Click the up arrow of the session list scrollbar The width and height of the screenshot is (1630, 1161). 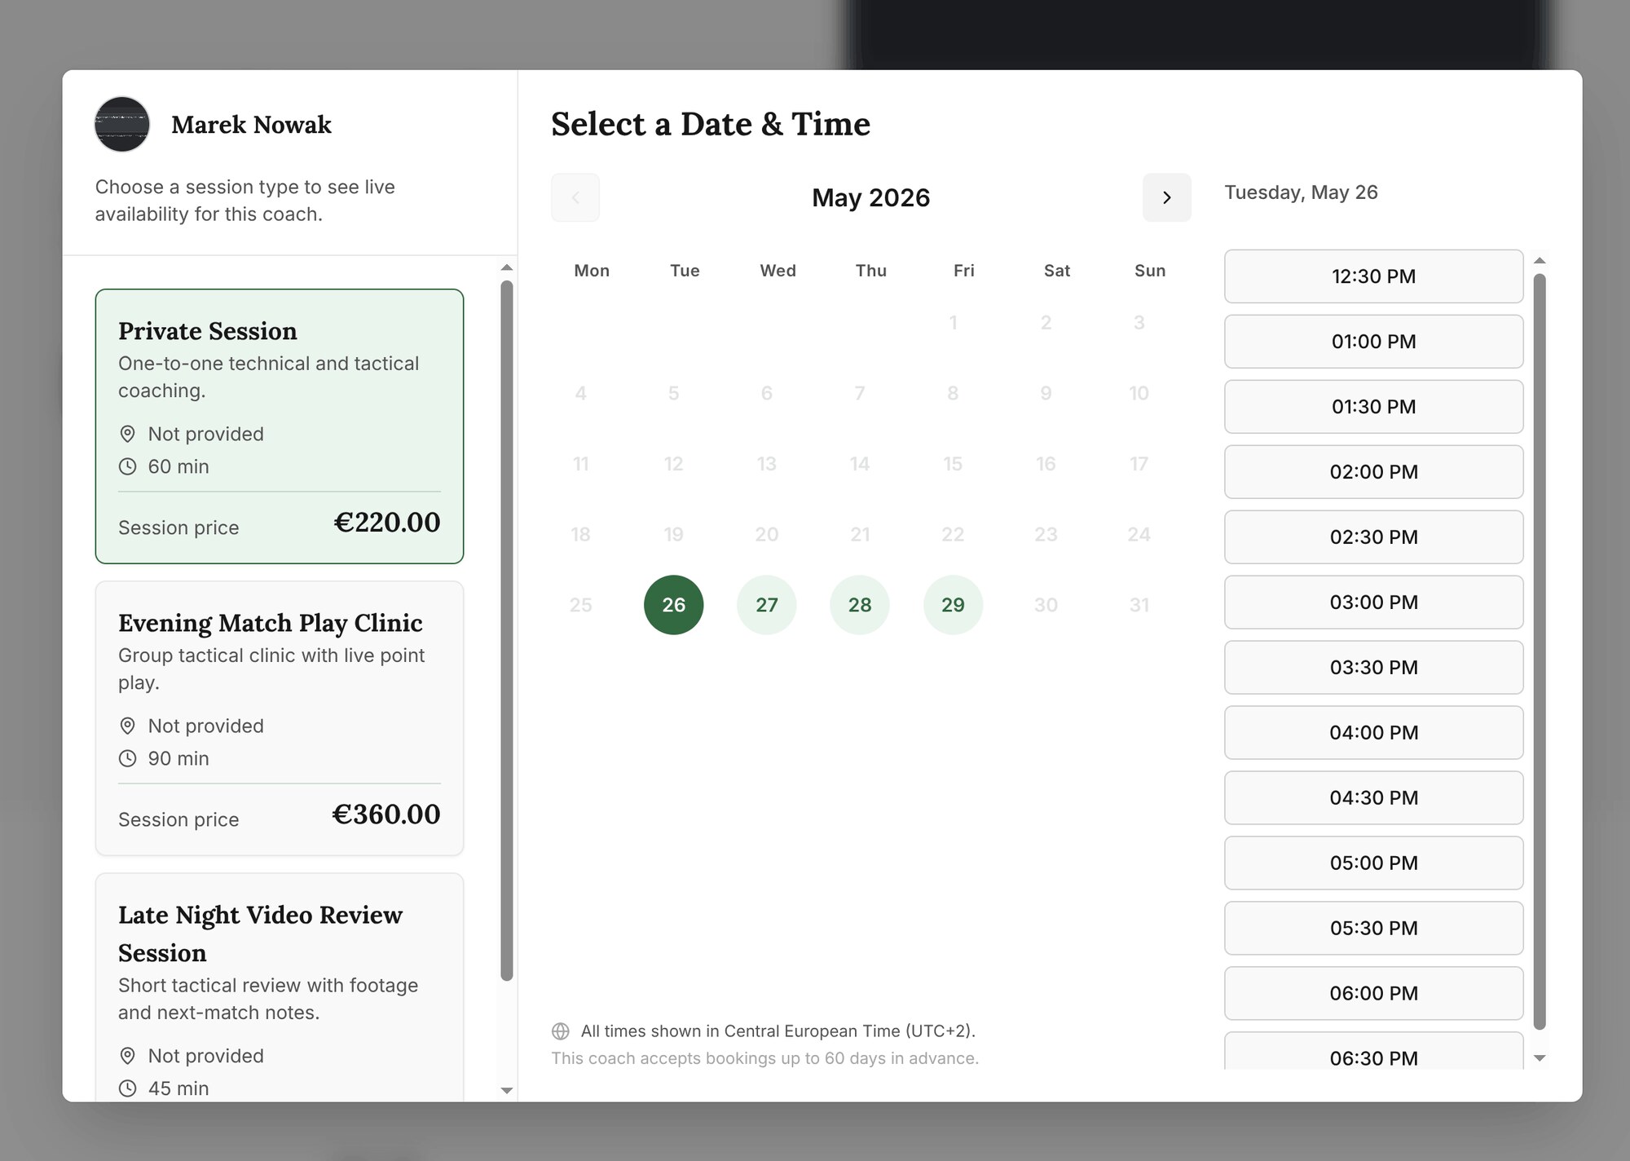(x=506, y=267)
